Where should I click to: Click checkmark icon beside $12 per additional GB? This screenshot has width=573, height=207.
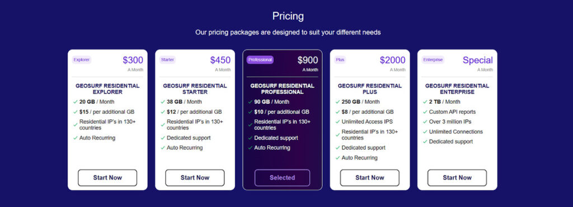[163, 112]
